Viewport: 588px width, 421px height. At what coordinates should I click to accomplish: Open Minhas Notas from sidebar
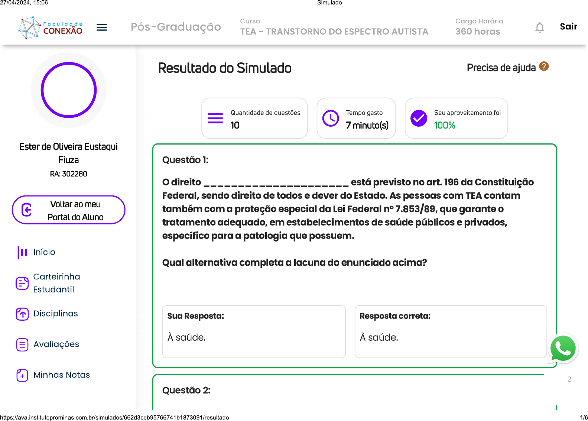[62, 375]
